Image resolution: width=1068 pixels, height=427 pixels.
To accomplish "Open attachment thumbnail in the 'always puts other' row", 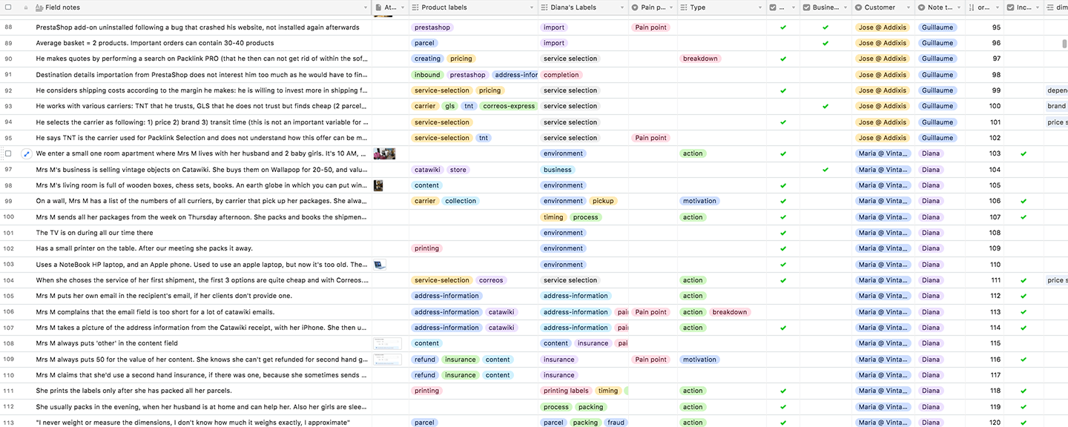I will [388, 343].
